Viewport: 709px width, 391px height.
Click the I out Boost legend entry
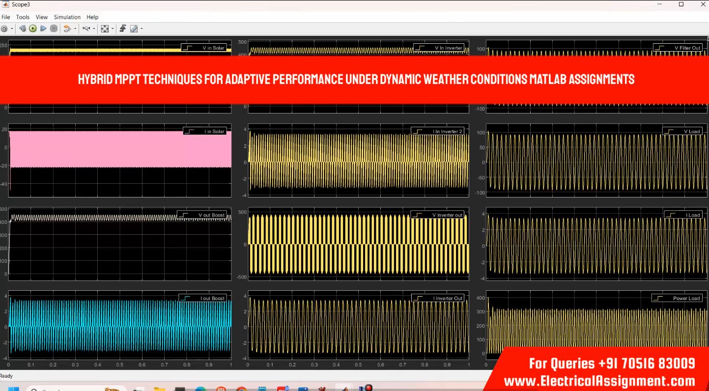(x=212, y=298)
